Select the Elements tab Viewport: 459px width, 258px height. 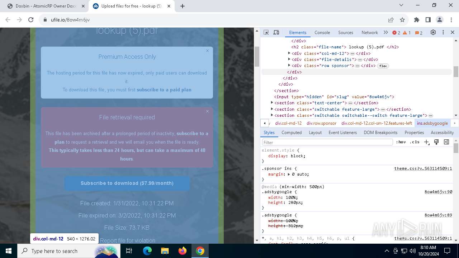pyautogui.click(x=298, y=32)
